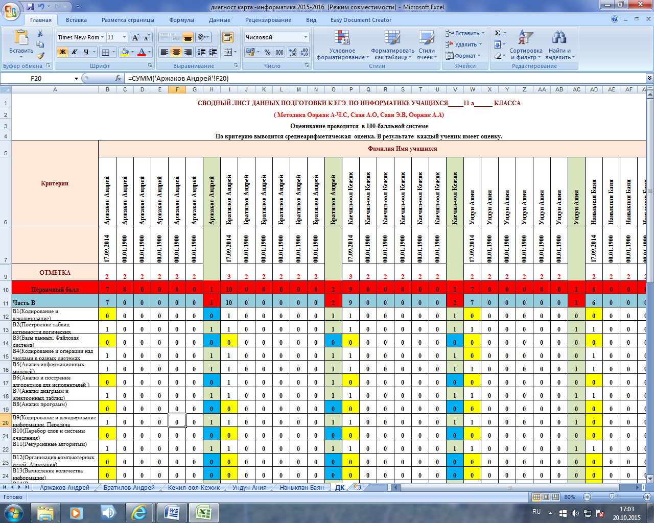
Task: Click the large Вставить paste icon
Action: pos(21,38)
